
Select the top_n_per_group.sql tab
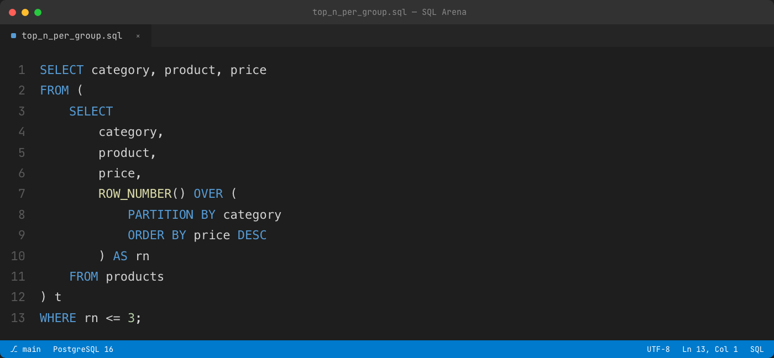pos(76,36)
